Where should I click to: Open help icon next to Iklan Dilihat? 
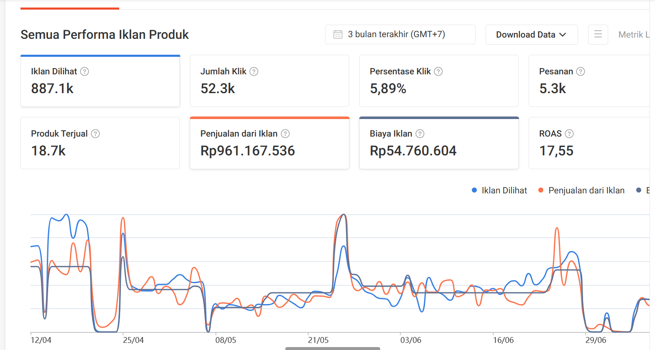coord(84,71)
